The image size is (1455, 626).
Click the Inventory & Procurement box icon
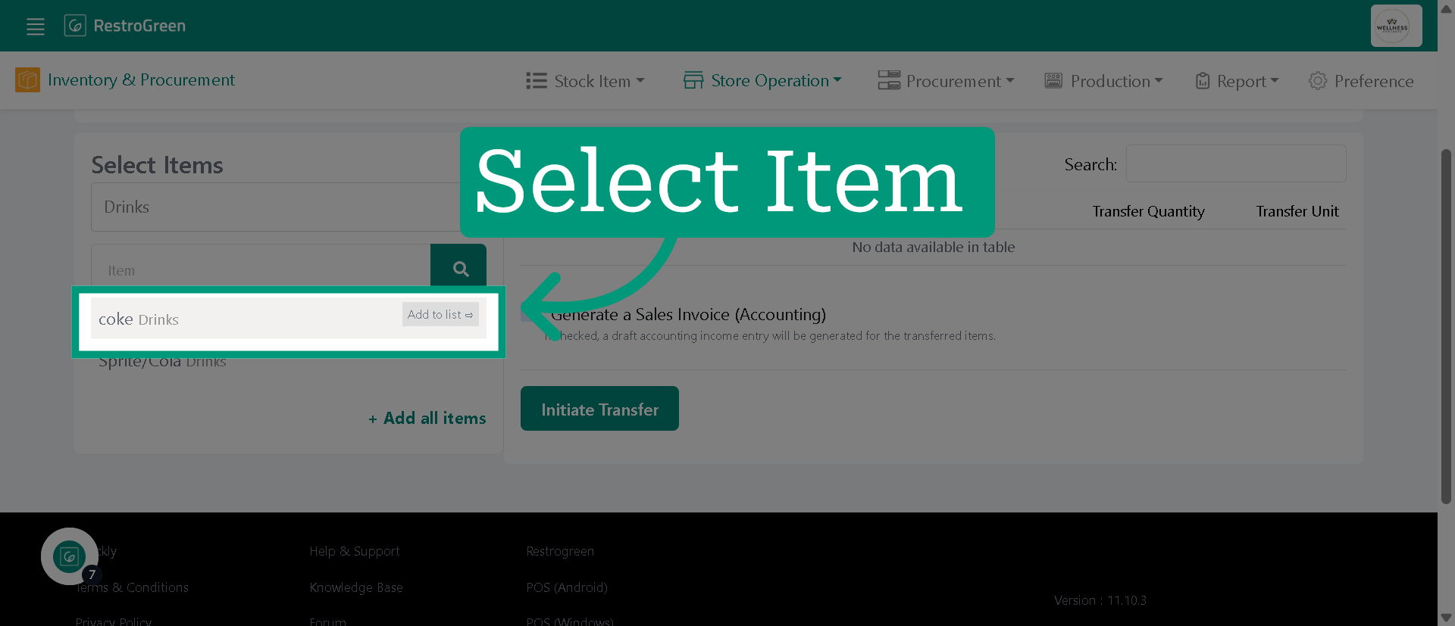pos(27,79)
